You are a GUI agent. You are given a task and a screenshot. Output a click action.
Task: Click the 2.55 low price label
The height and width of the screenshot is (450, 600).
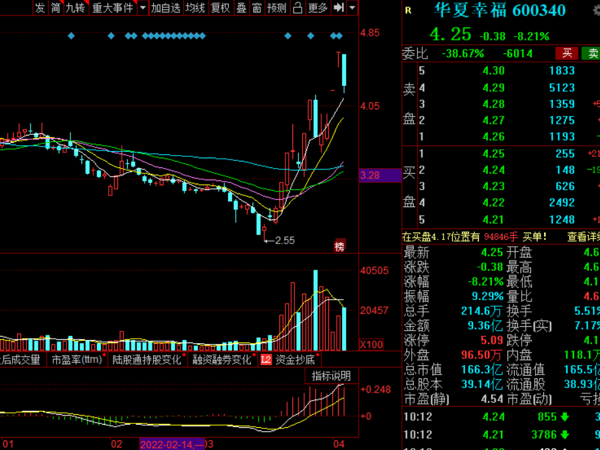tap(285, 240)
